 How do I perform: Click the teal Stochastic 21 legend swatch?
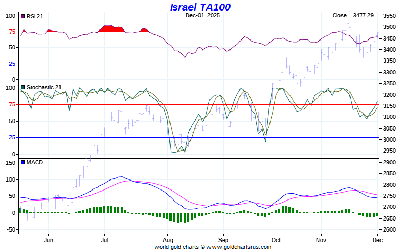coord(23,87)
